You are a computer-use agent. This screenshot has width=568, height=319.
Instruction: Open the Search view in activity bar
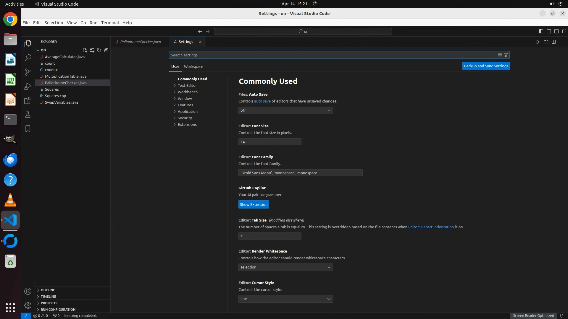coord(28,58)
